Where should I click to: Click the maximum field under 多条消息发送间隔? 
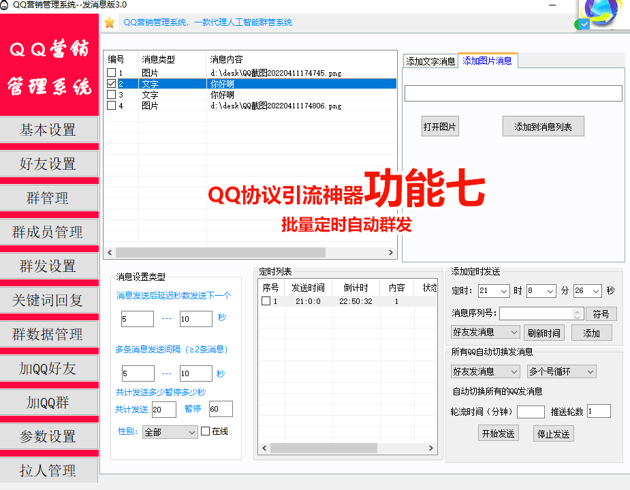coord(196,373)
